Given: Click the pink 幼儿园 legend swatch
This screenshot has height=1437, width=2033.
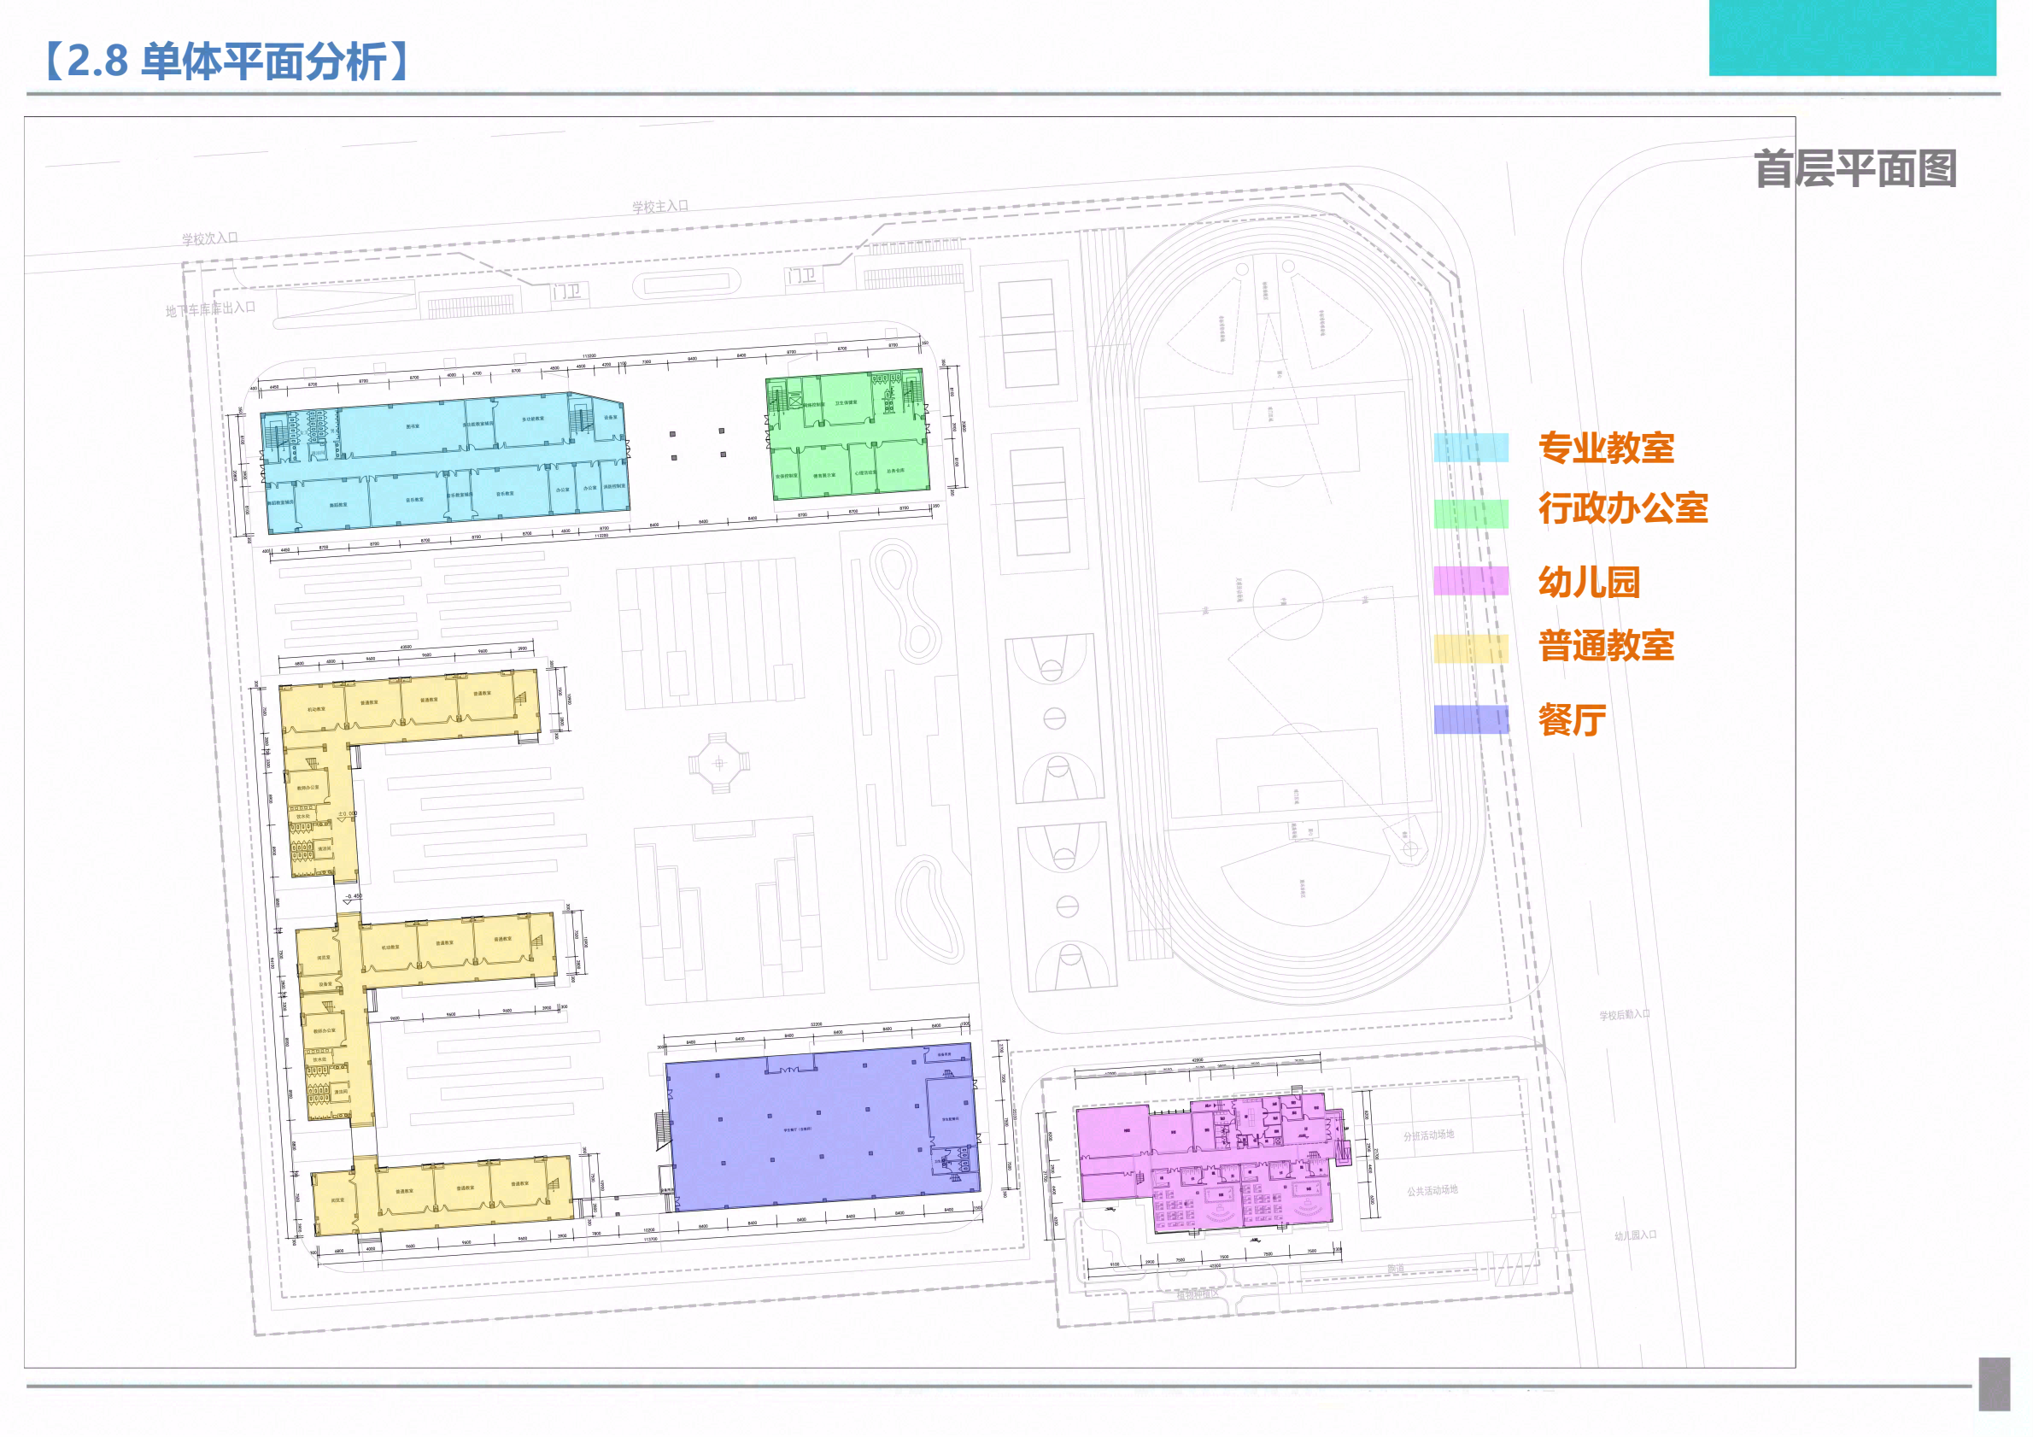Looking at the screenshot, I should tap(1471, 581).
